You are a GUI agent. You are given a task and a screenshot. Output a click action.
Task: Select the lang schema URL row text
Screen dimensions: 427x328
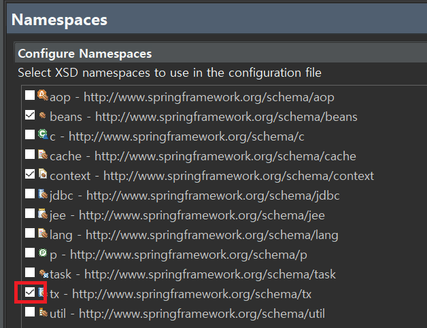coord(194,235)
